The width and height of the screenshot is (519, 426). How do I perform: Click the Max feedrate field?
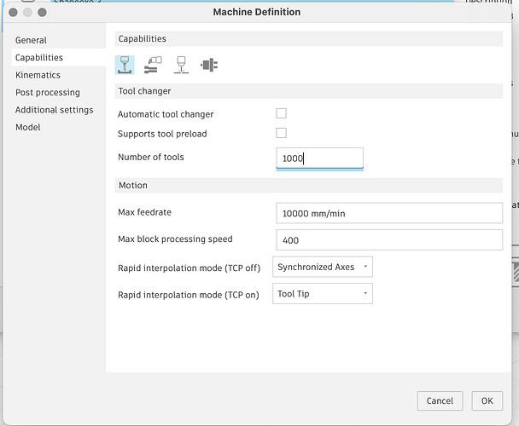[389, 213]
